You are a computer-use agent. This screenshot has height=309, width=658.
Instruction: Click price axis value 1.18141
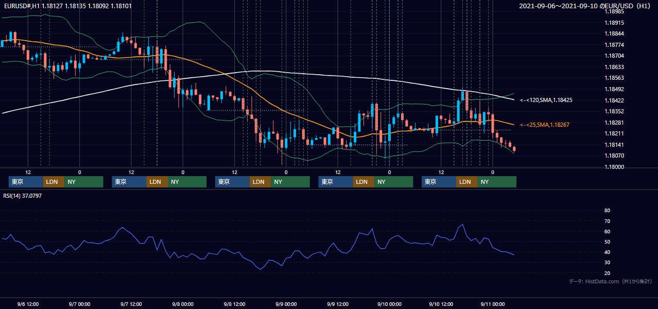pos(614,145)
